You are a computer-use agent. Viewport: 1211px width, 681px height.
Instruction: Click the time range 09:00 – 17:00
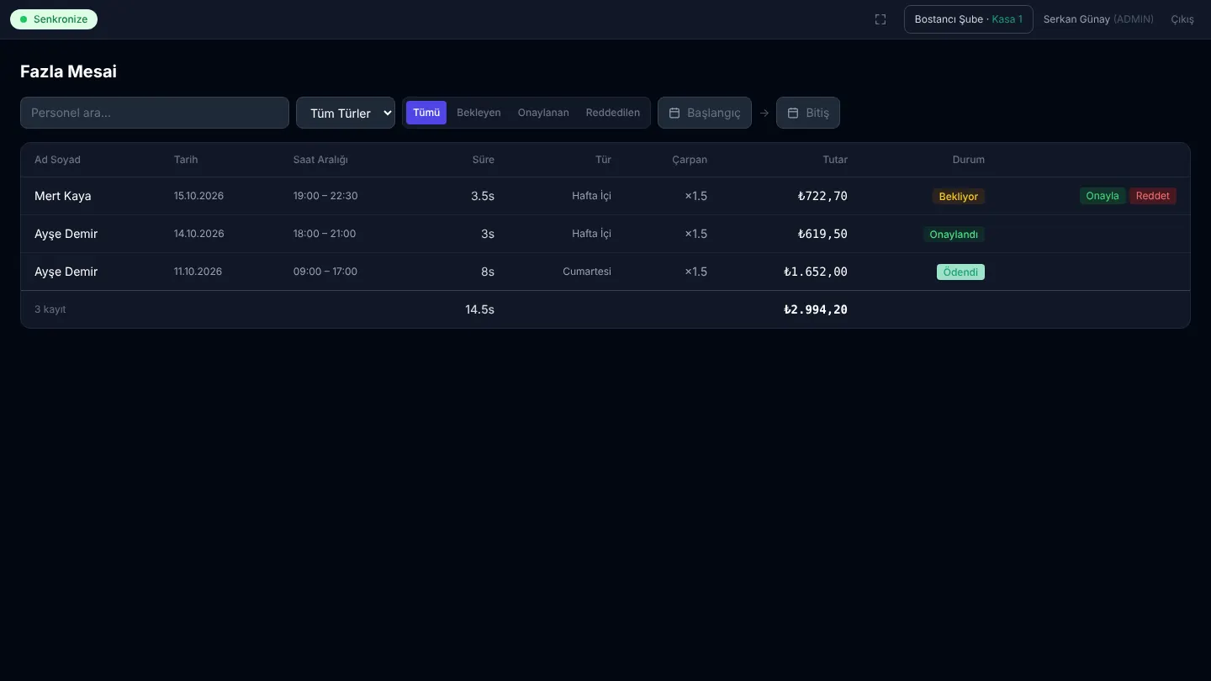coord(325,272)
